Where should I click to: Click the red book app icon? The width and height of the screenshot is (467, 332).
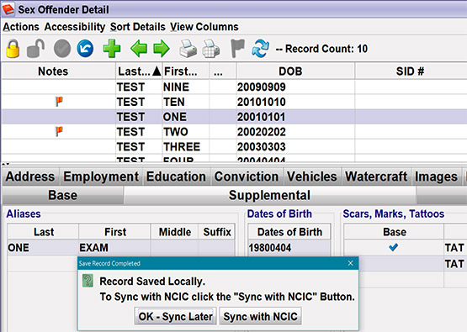(x=8, y=9)
